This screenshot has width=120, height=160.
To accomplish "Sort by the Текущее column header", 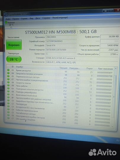I will click(x=63, y=68).
